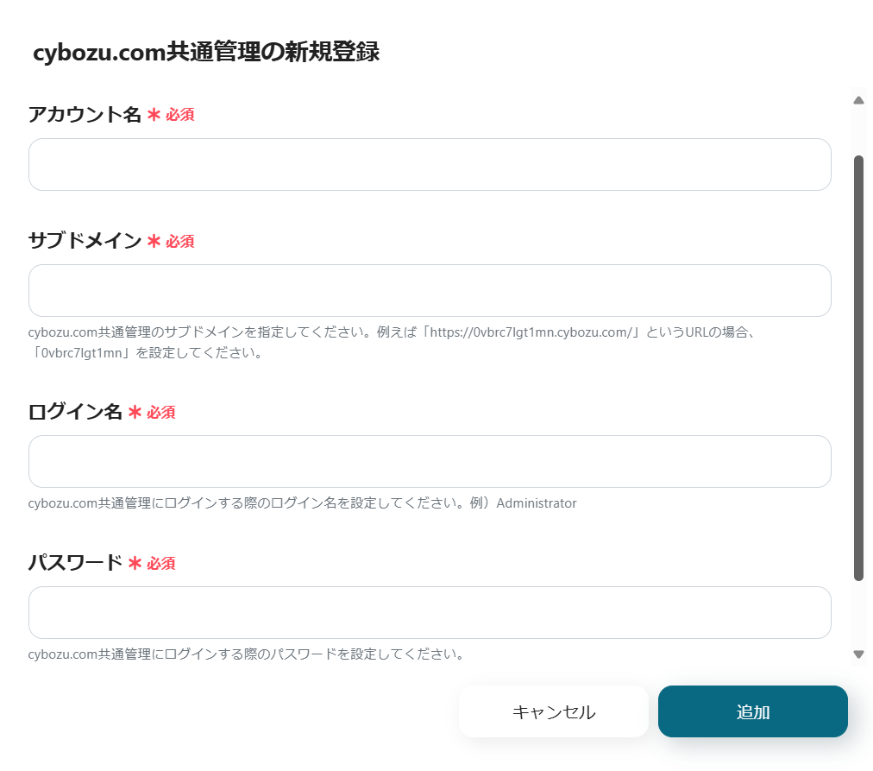
Task: Cancel with the キャンセル button
Action: pos(554,711)
